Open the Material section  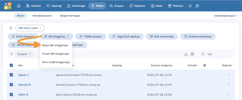(x=33, y=6)
